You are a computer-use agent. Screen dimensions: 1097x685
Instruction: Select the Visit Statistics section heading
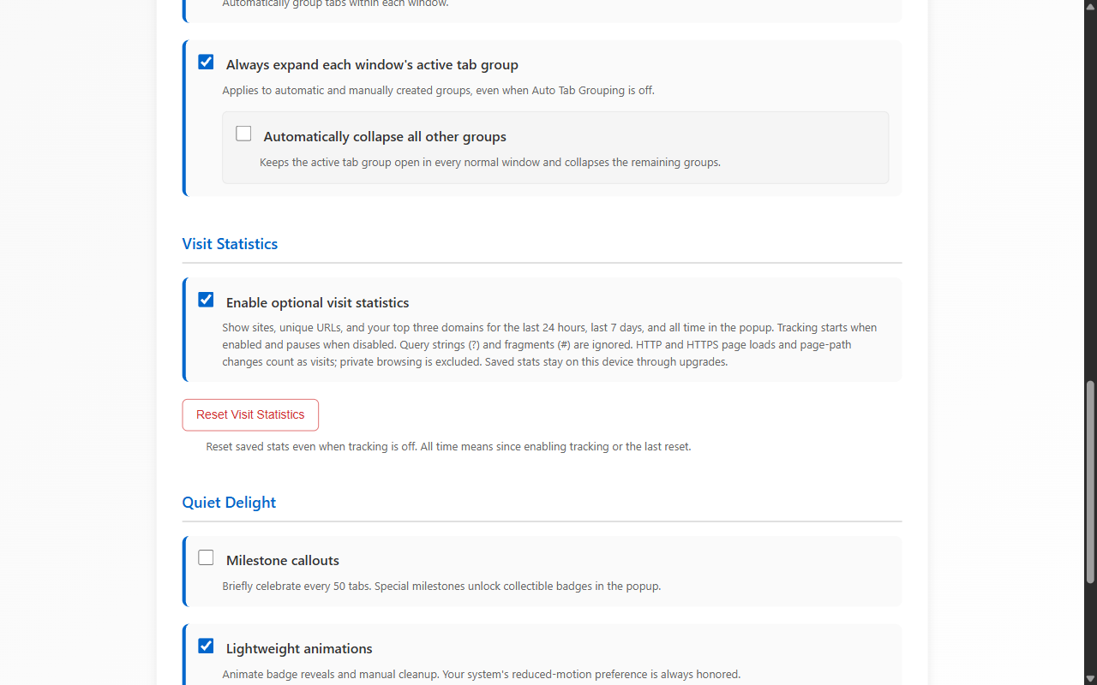(x=230, y=244)
